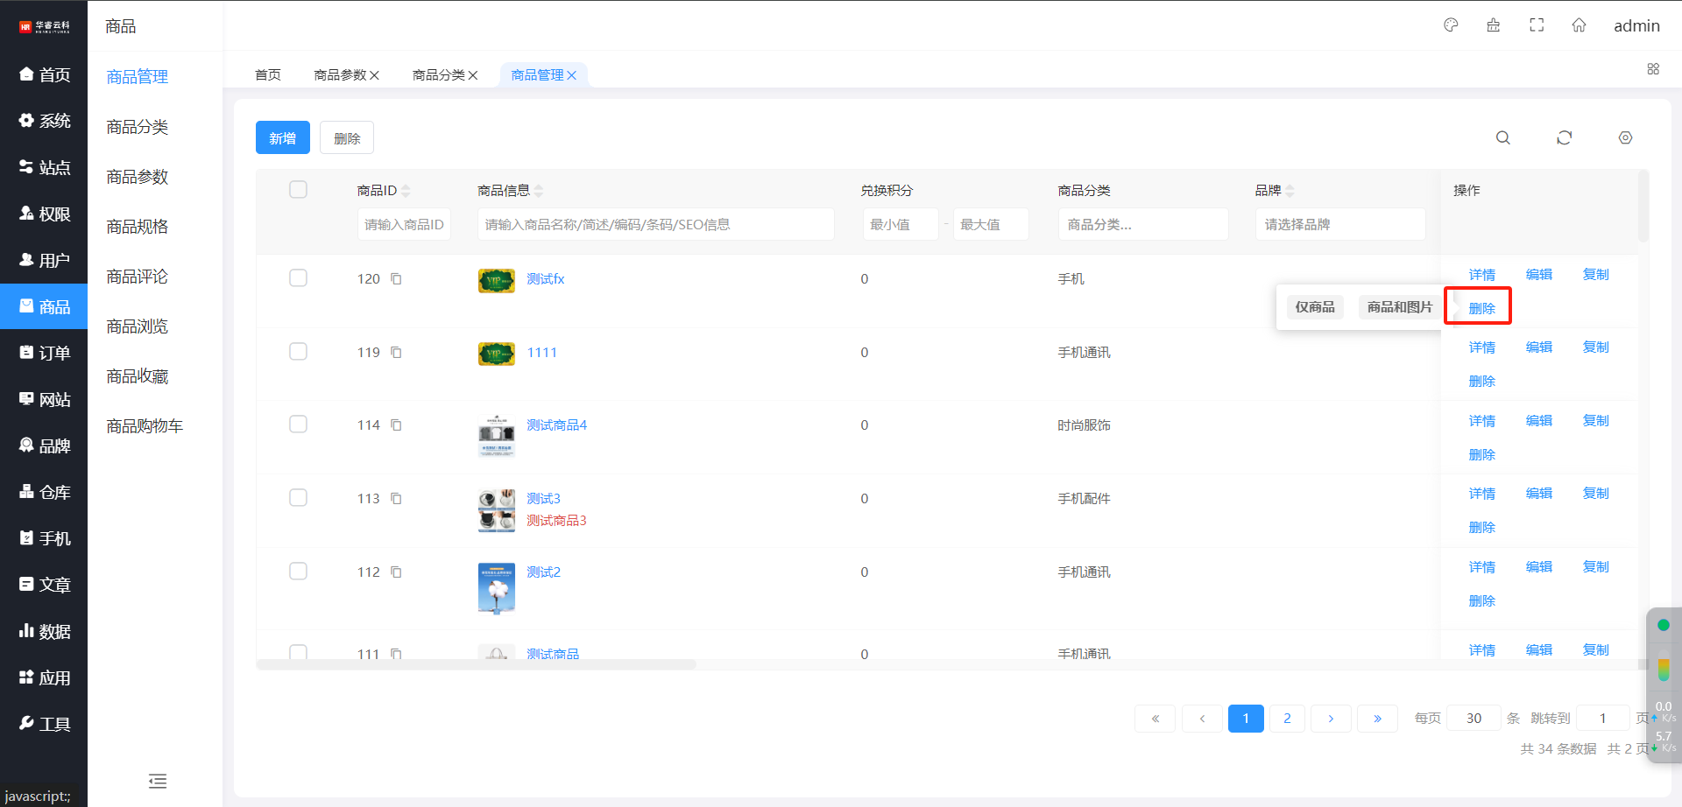
Task: Expand the 请选择品牌 brand dropdown
Action: (1339, 225)
